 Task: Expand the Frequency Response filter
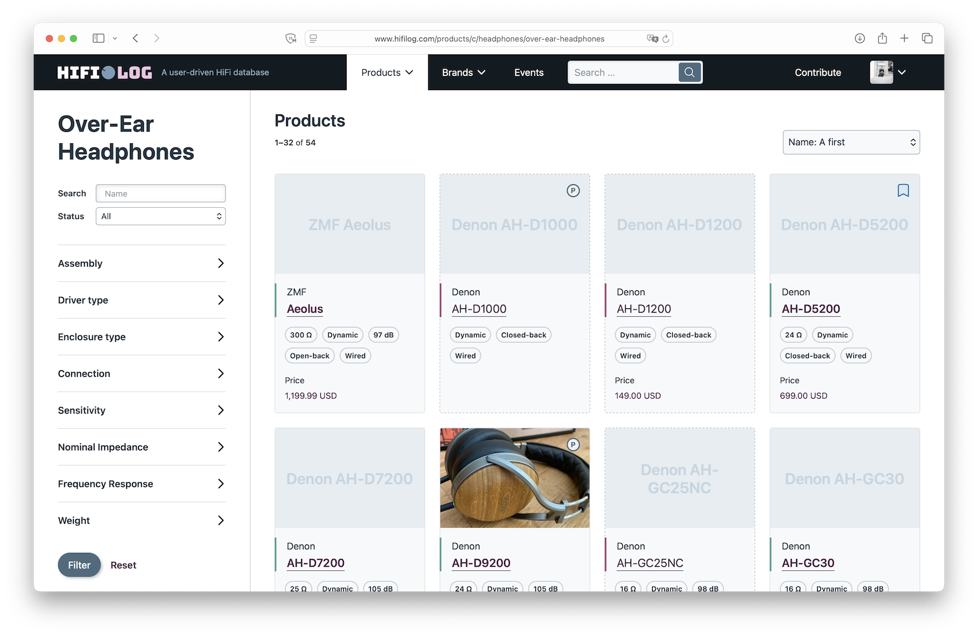(x=142, y=484)
